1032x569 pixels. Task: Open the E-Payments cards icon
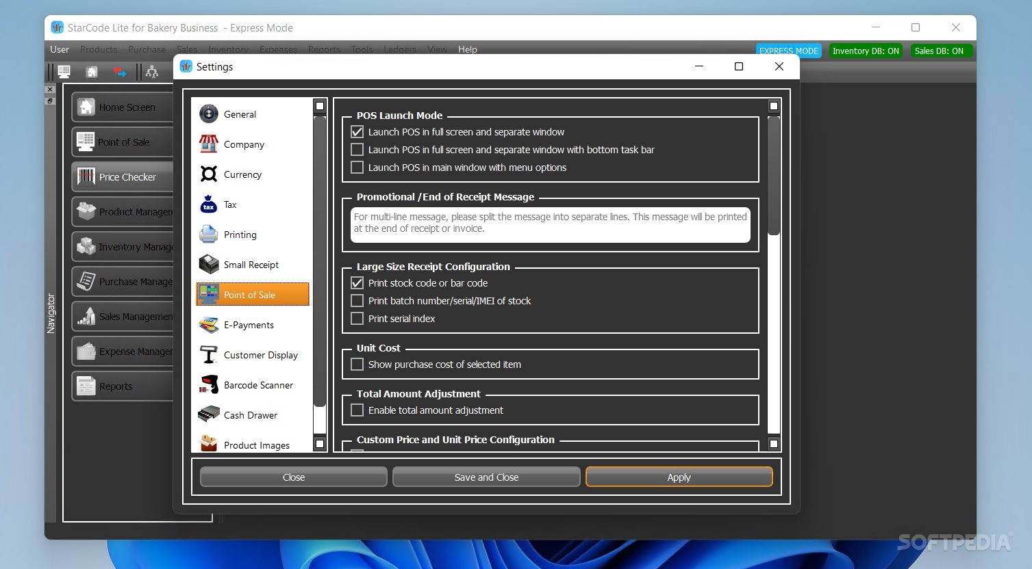(x=209, y=325)
